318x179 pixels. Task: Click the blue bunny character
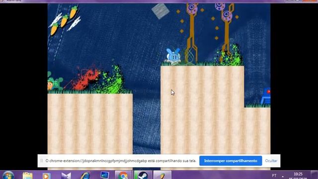(173, 56)
